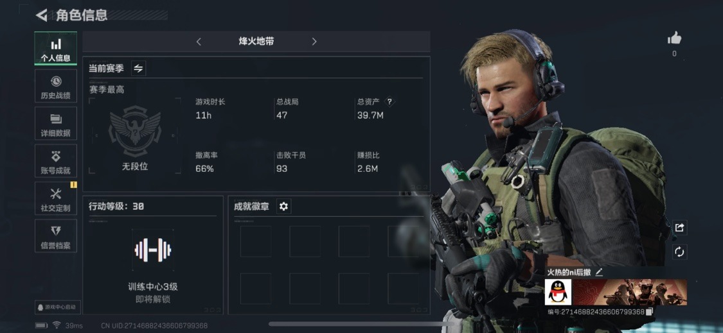Select the first empty achievement badge slot
This screenshot has width=723, height=333.
256,241
